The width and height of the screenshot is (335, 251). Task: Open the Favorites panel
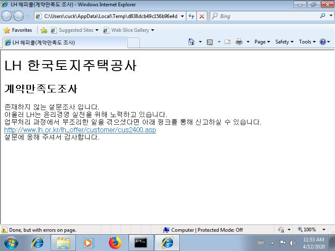(18, 30)
